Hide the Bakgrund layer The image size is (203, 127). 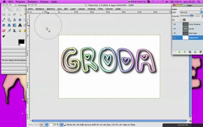point(175,38)
